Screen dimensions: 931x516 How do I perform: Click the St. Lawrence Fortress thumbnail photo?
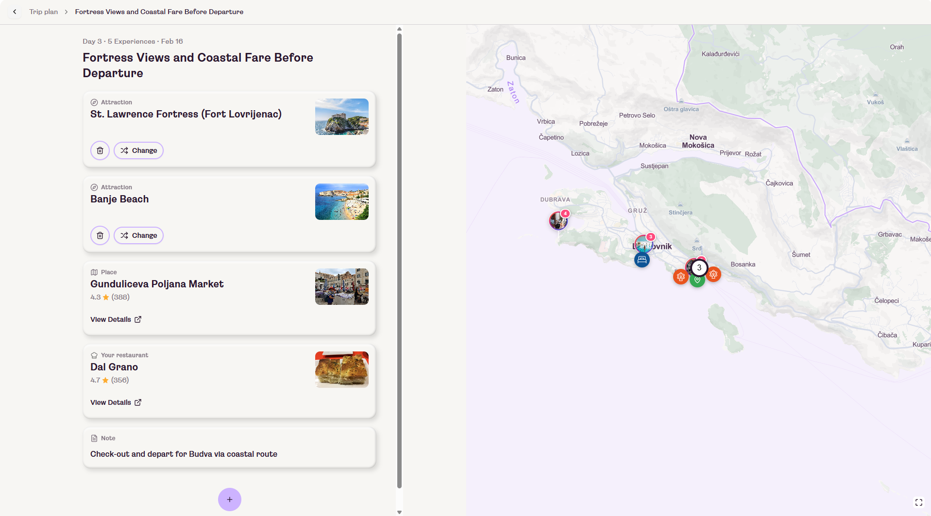tap(341, 117)
